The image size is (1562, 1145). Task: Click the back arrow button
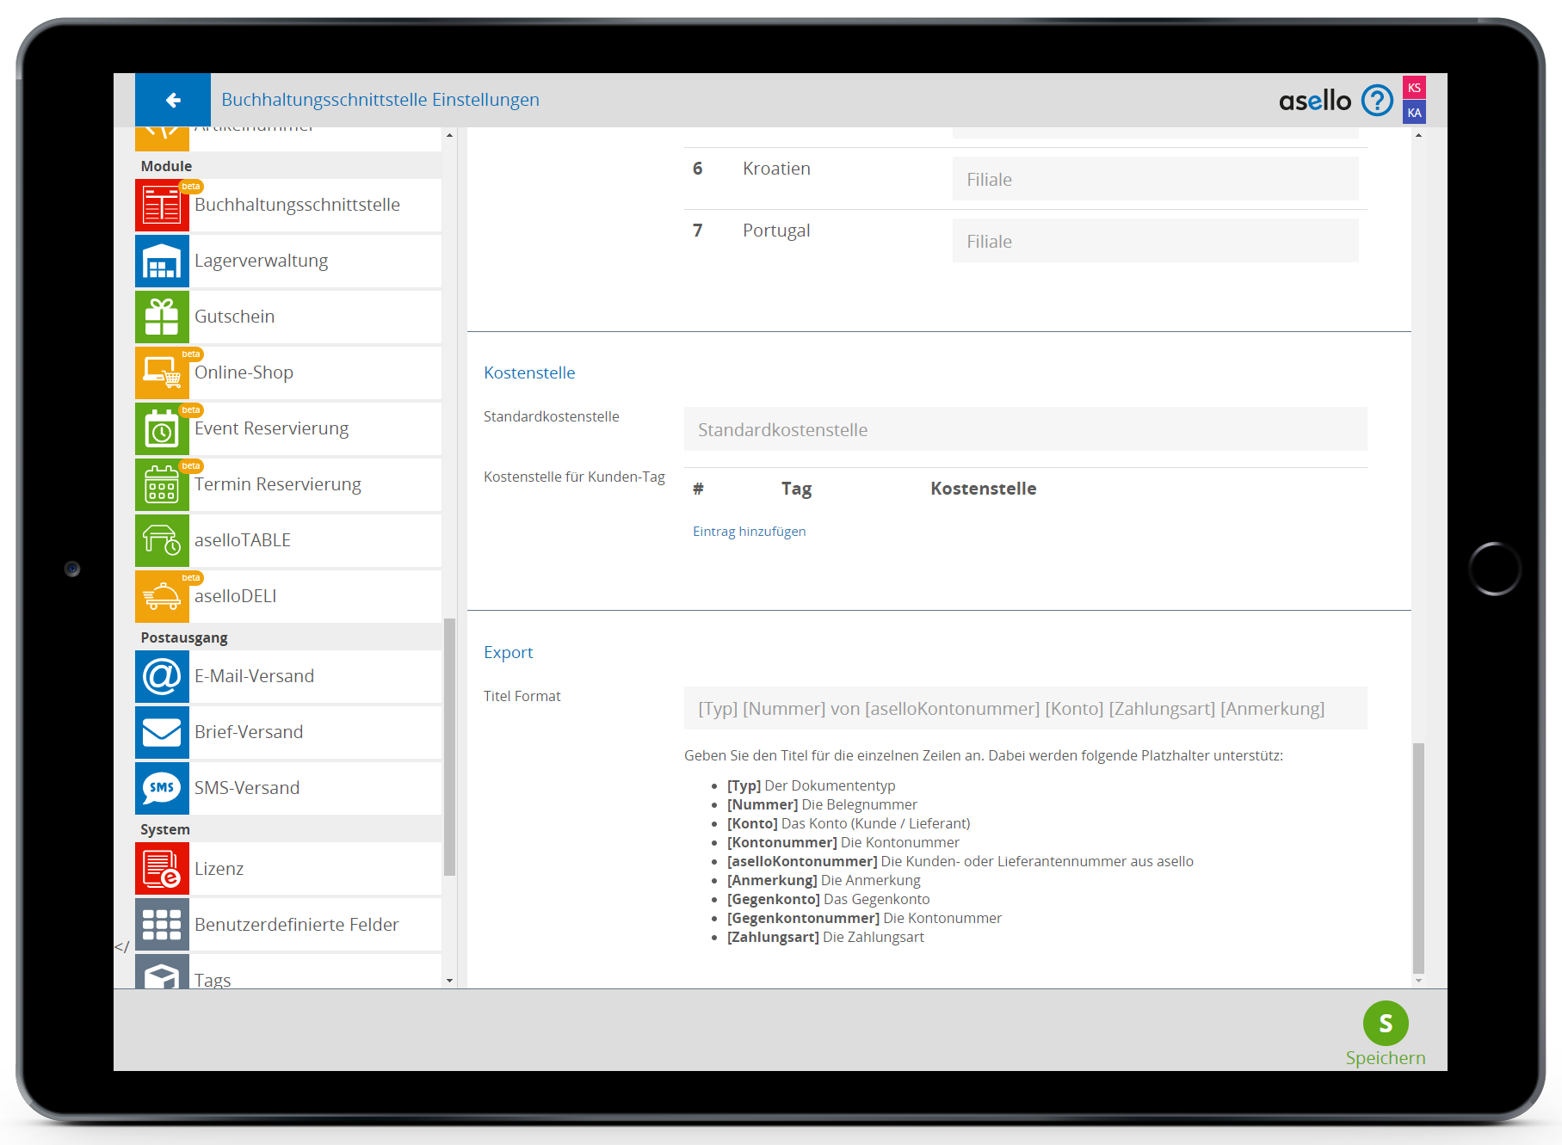[173, 101]
